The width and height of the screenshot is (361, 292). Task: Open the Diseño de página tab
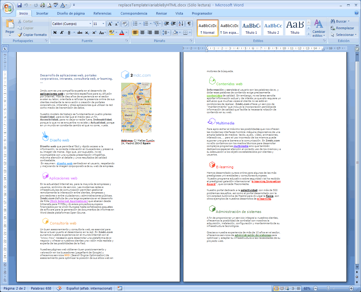[x=71, y=13]
